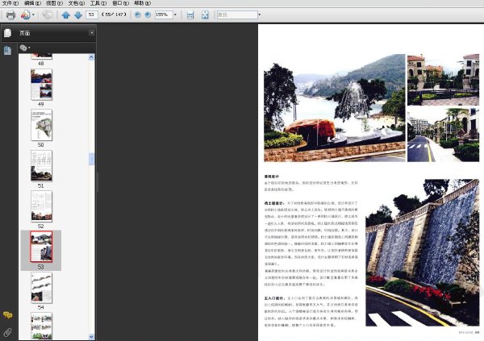484x341 pixels.
Task: Open the 文档 menu
Action: pyautogui.click(x=77, y=3)
